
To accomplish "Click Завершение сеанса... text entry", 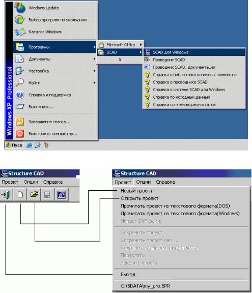I will (x=49, y=122).
